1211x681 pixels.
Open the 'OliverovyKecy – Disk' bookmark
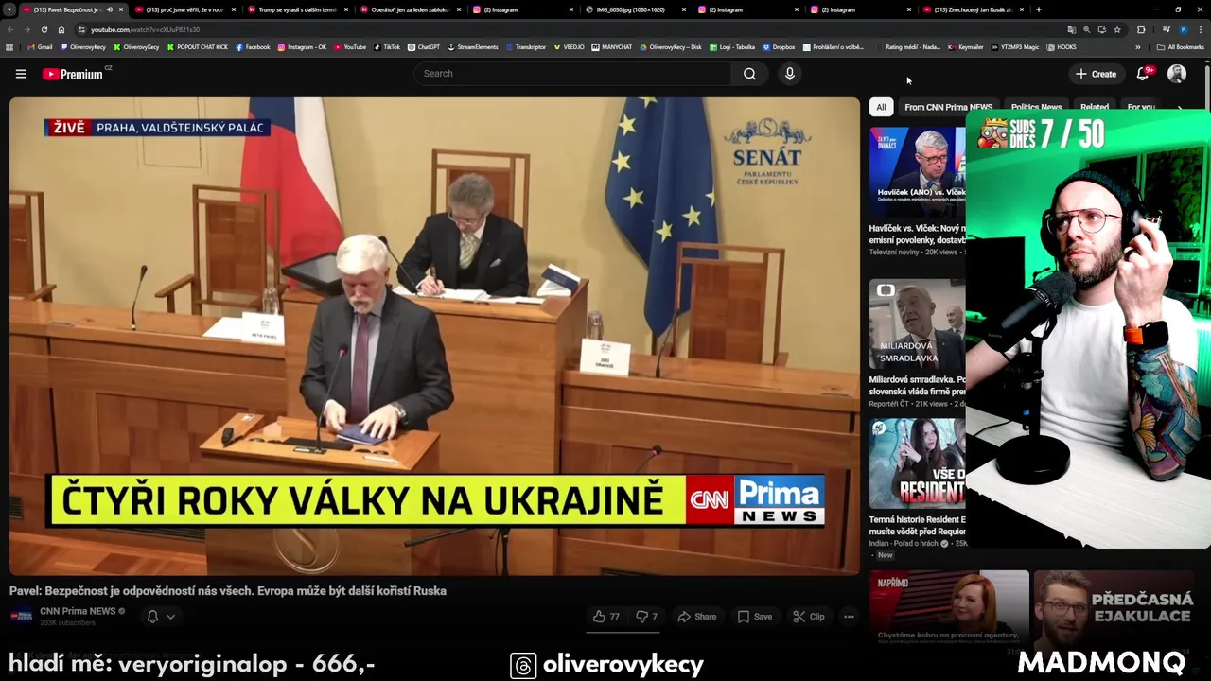[x=671, y=47]
